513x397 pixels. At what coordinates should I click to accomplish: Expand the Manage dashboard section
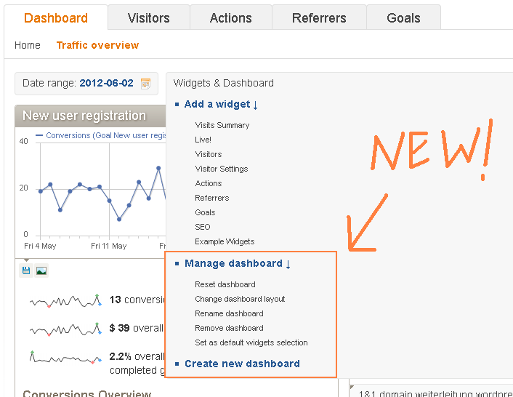237,263
